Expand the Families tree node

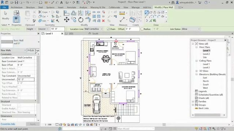click(x=193, y=102)
